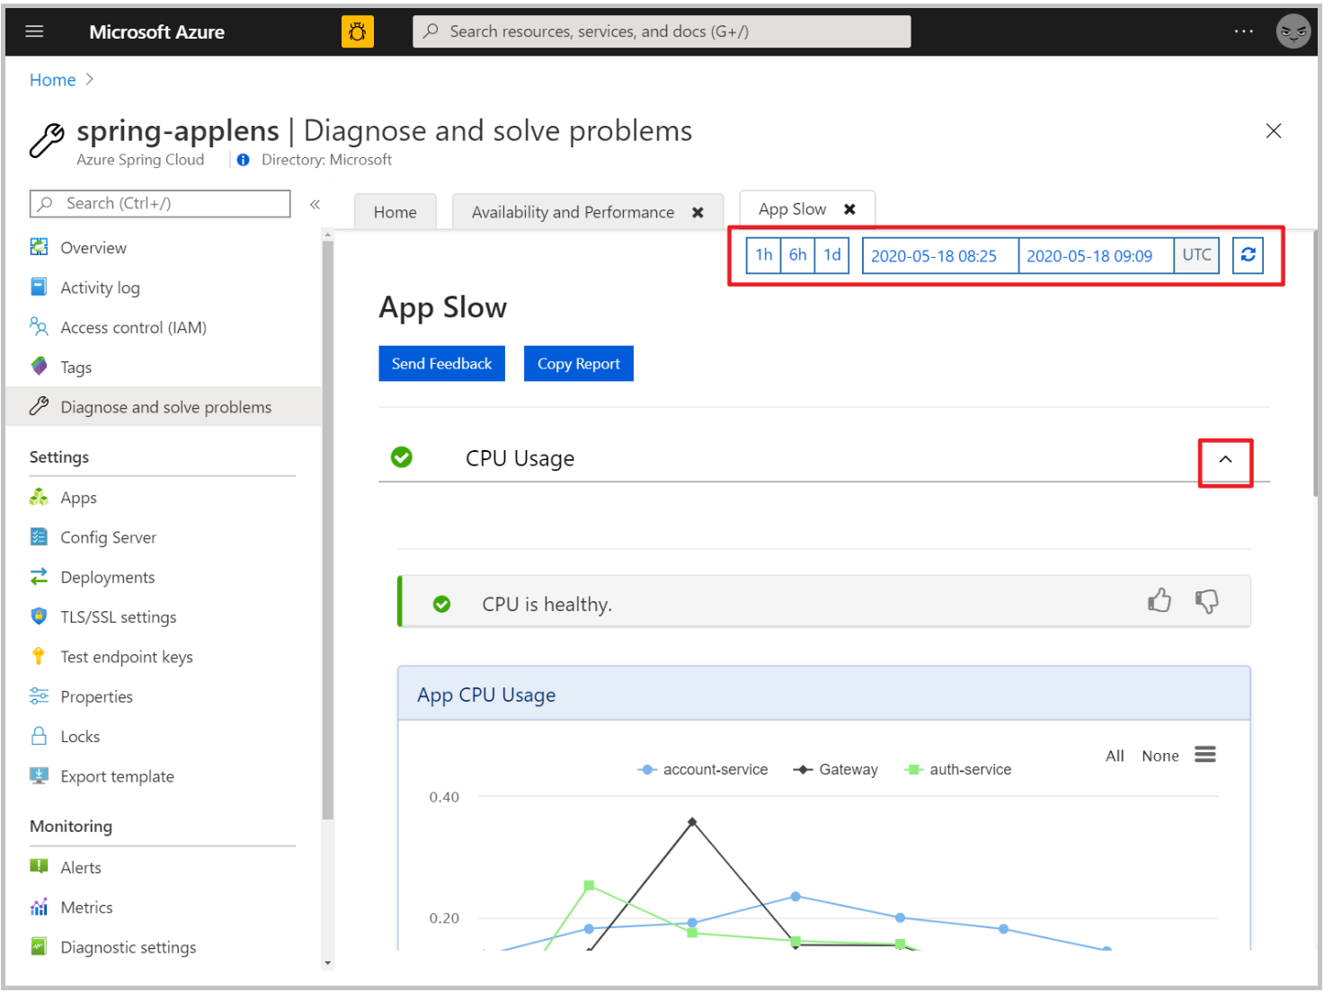Click the "App CPU Usage" chart title
The height and width of the screenshot is (992, 1324).
tap(486, 695)
